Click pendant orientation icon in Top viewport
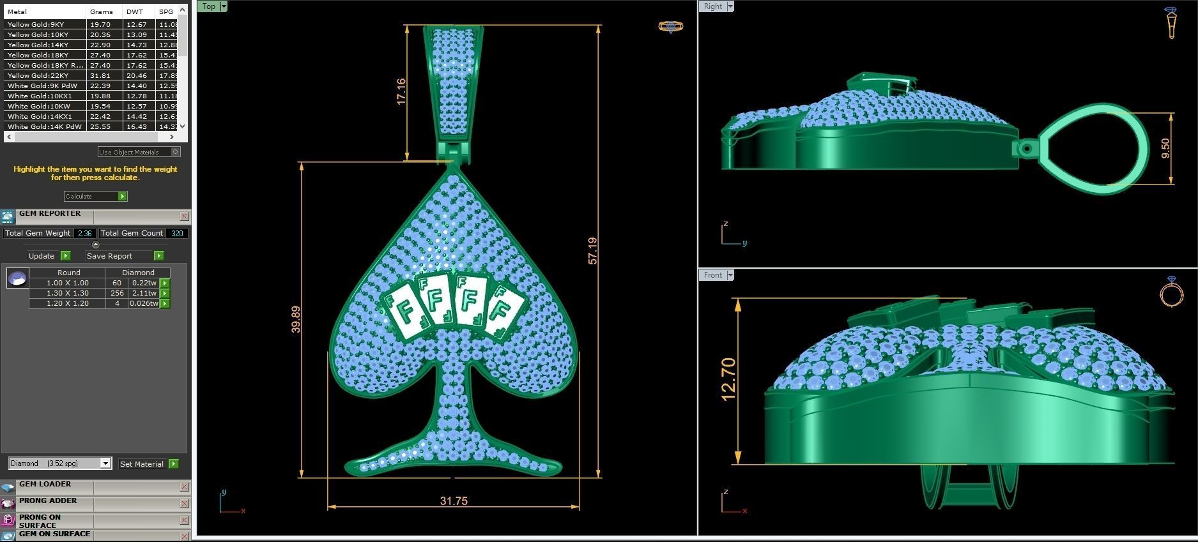The height and width of the screenshot is (542, 1198). point(670,27)
